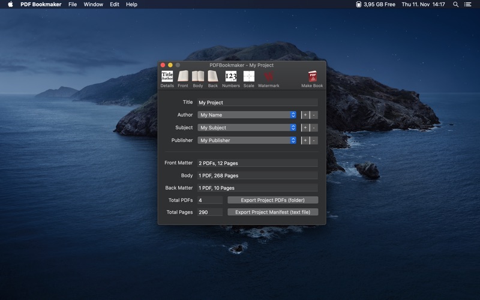Open the Help menu
480x300 pixels.
(131, 4)
